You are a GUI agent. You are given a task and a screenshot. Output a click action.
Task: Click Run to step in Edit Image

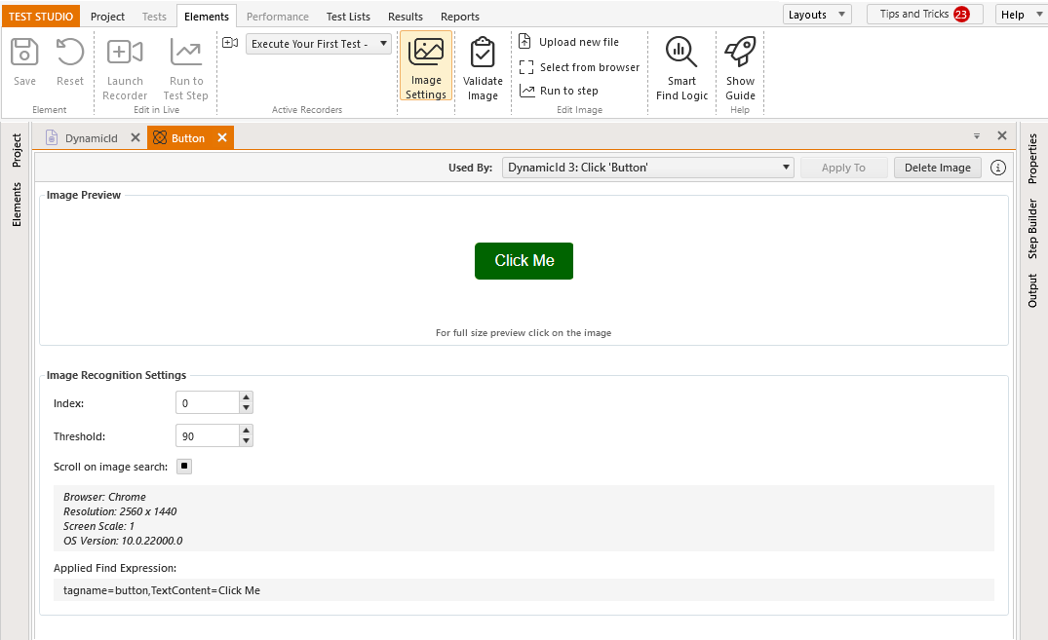[x=559, y=91]
